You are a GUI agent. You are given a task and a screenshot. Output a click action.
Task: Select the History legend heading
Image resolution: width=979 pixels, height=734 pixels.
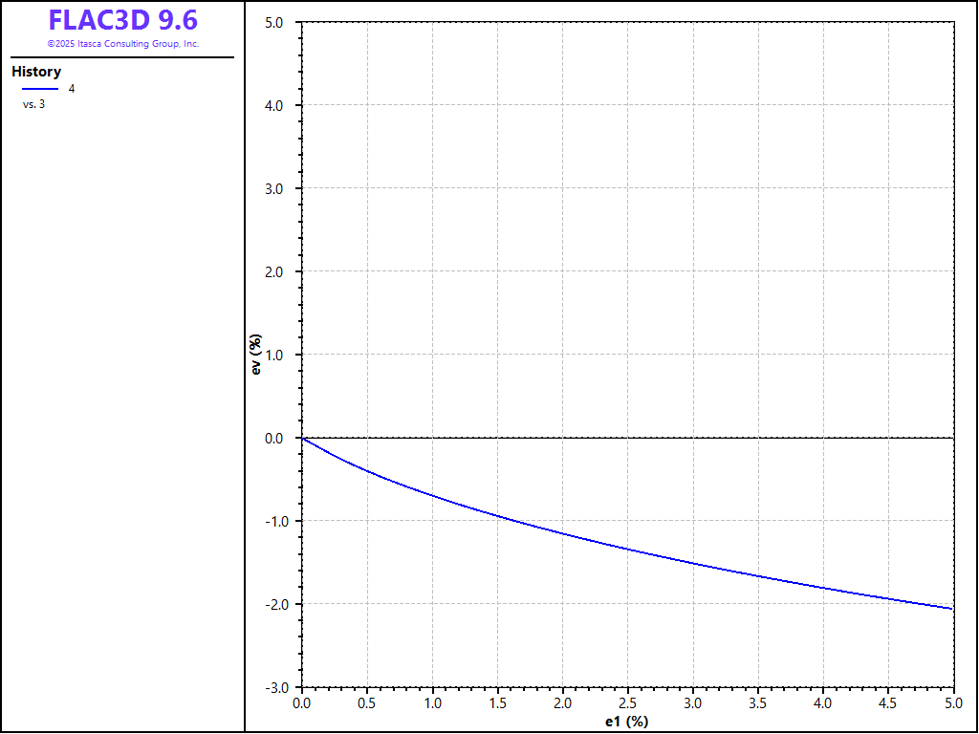point(36,72)
